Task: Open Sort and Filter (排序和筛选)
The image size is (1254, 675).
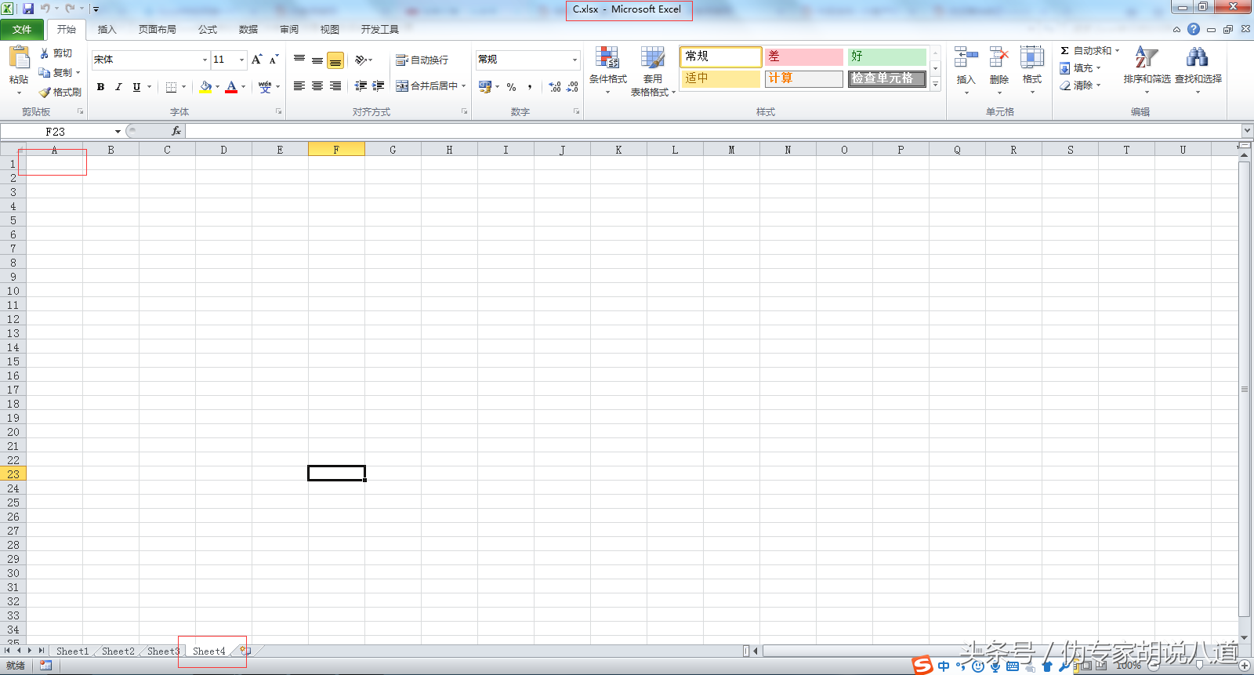Action: click(1147, 71)
